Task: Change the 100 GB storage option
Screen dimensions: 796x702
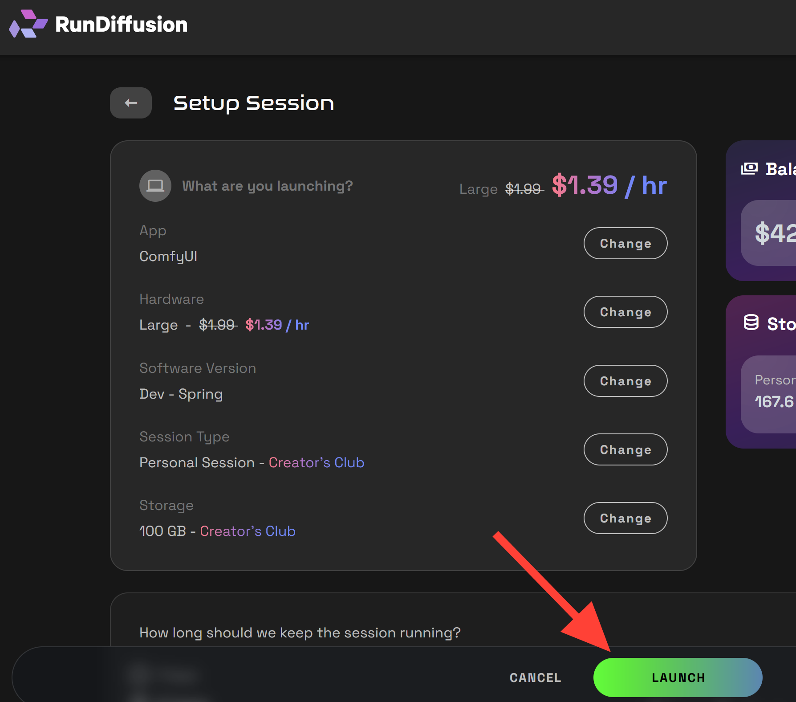Action: tap(625, 518)
